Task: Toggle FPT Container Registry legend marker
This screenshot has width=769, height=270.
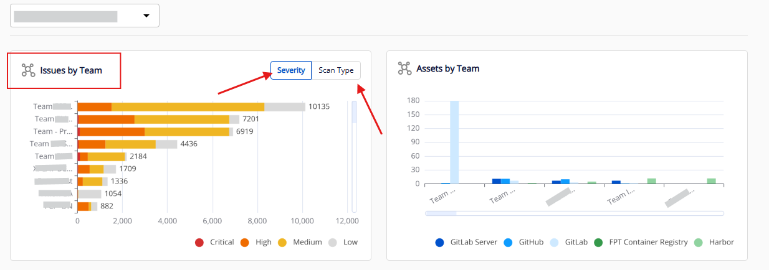Action: 598,242
